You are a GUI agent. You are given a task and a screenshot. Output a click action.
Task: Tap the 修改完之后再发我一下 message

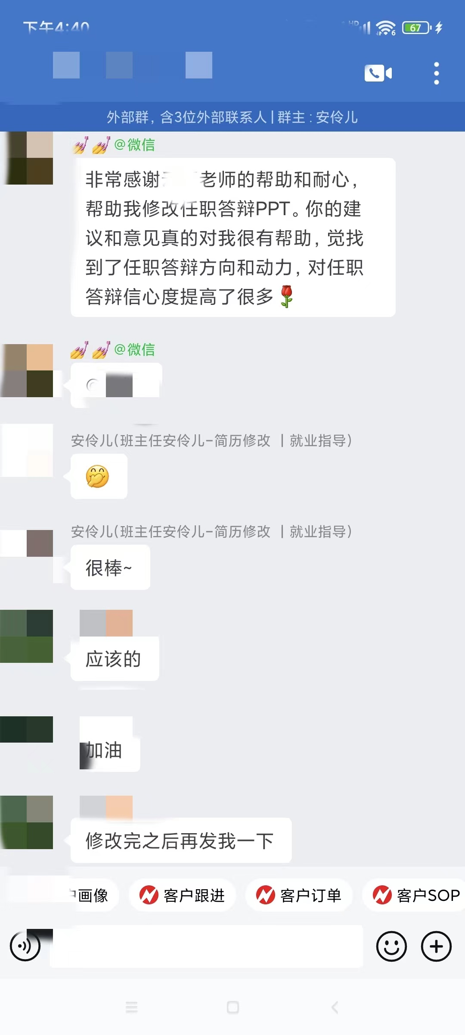[x=181, y=840]
